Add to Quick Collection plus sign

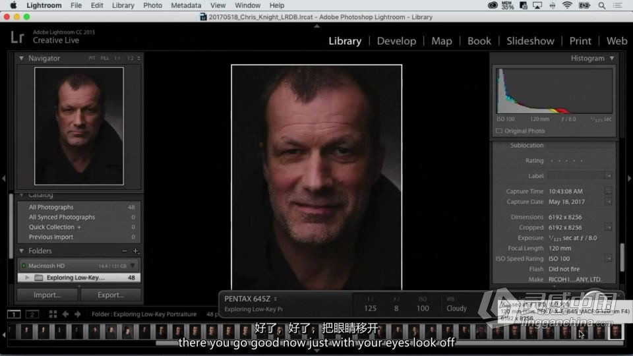click(79, 227)
